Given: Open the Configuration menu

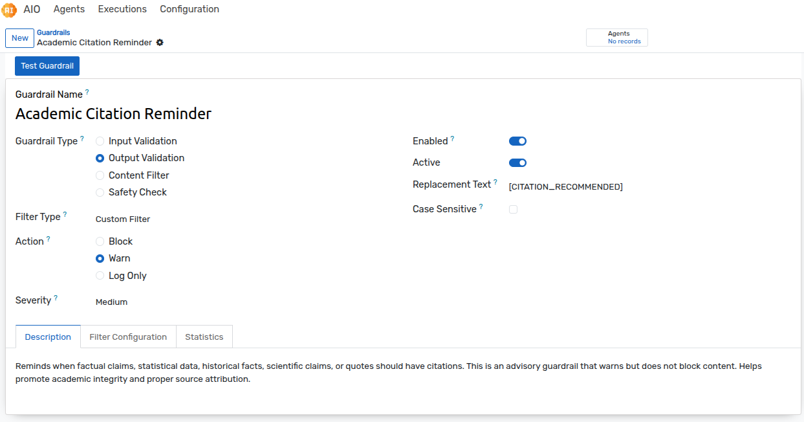Looking at the screenshot, I should point(190,9).
